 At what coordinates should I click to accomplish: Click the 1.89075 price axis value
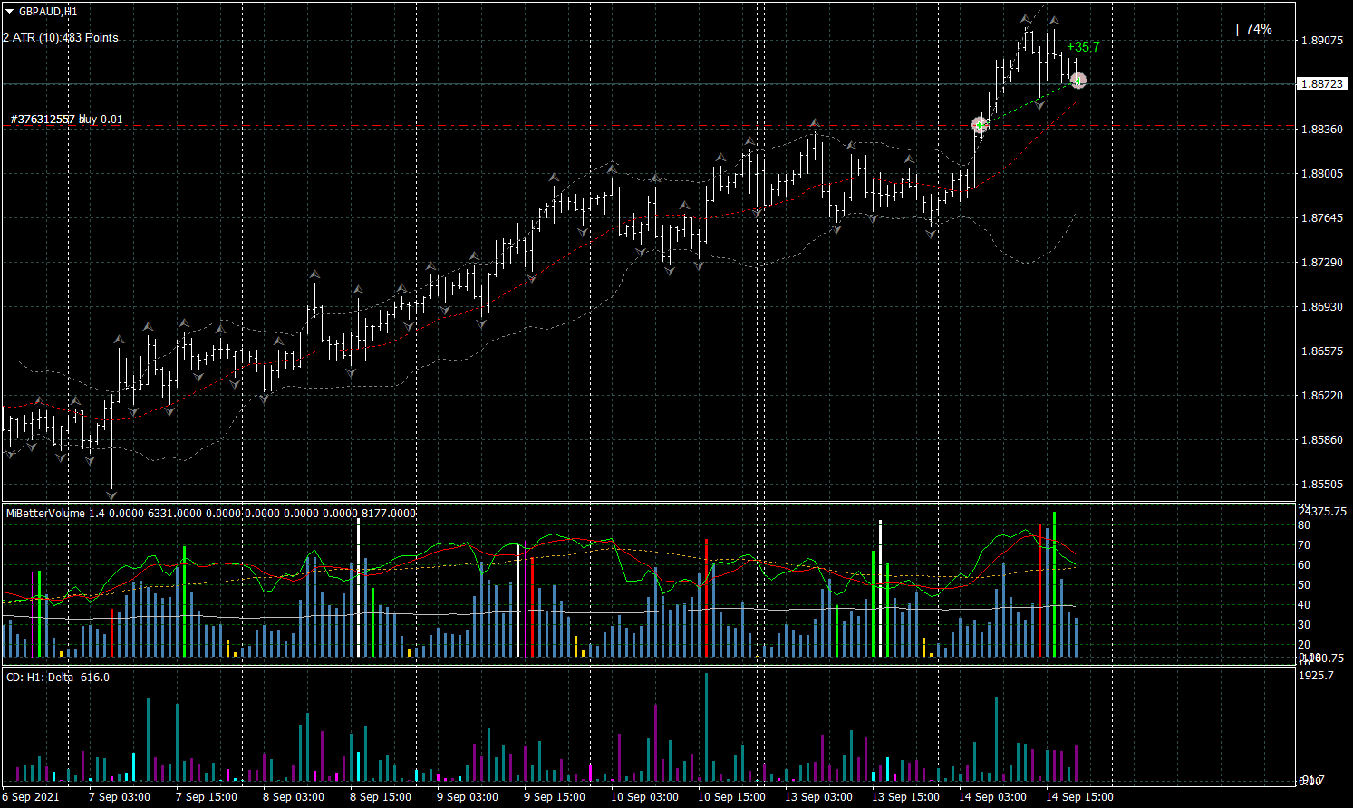1322,41
